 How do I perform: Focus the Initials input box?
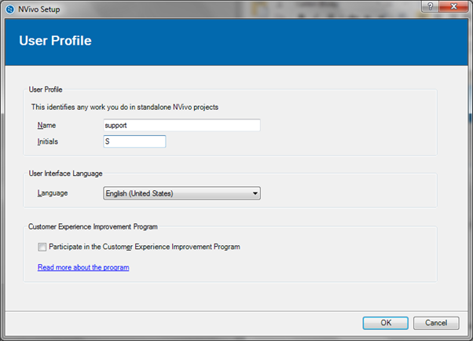pos(134,141)
